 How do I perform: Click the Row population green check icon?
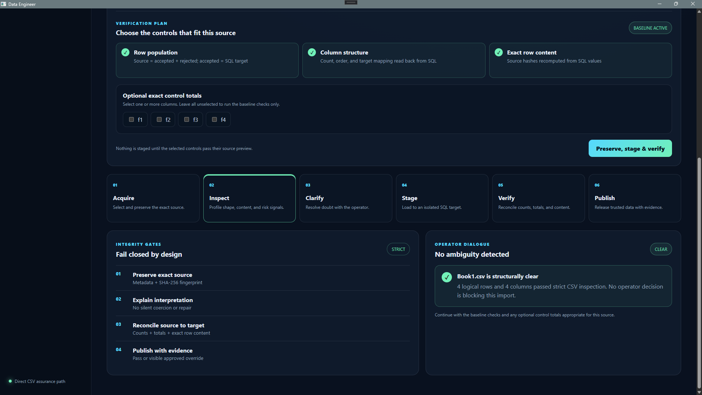click(125, 52)
